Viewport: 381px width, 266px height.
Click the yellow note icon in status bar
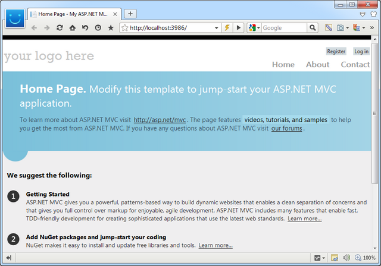335,258
